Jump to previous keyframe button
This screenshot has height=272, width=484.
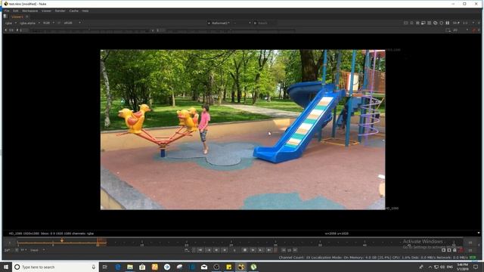click(209, 250)
